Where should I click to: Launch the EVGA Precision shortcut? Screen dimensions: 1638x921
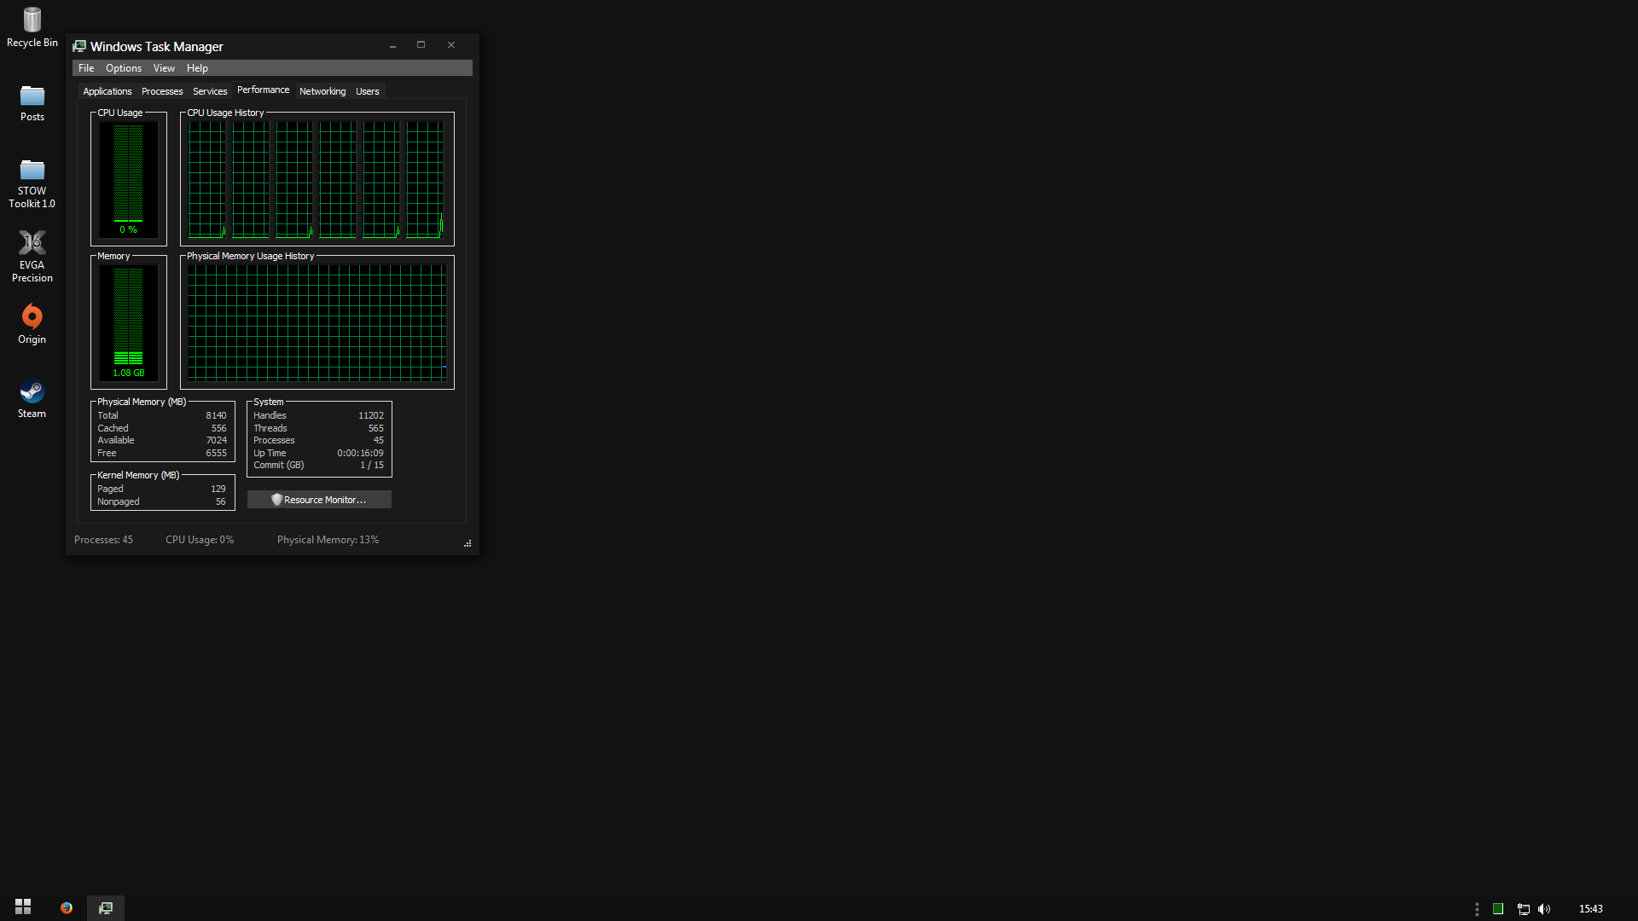click(x=32, y=256)
